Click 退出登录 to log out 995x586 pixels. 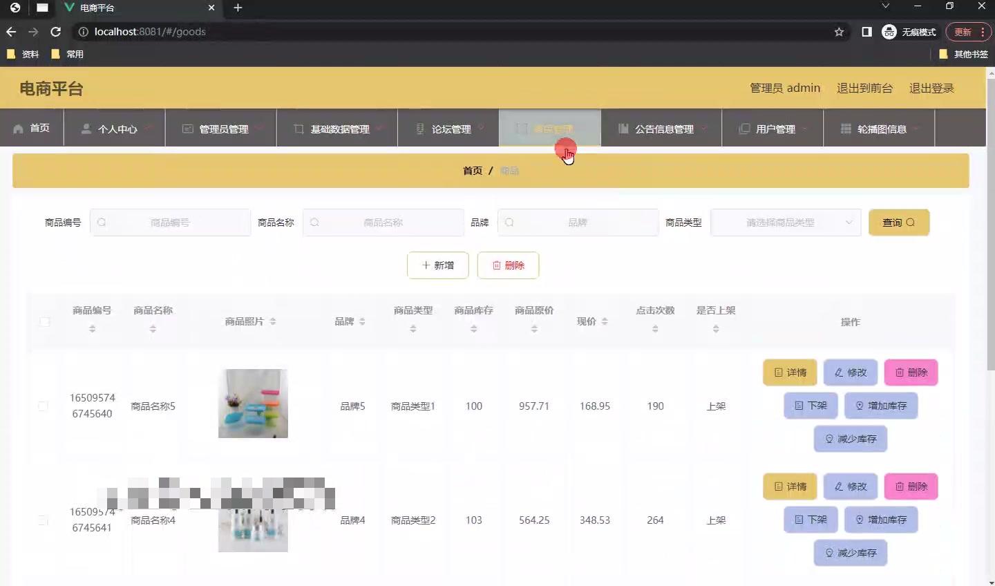[931, 88]
